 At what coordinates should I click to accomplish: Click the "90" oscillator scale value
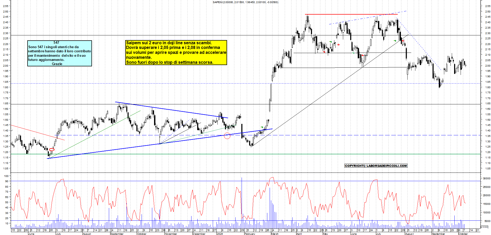[x=7, y=181]
